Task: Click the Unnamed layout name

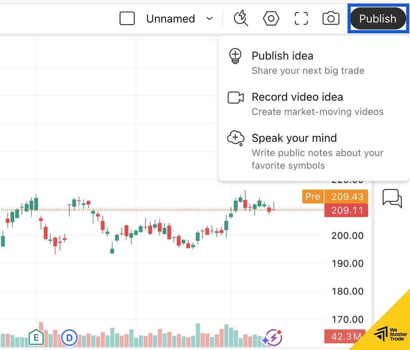Action: pos(171,19)
